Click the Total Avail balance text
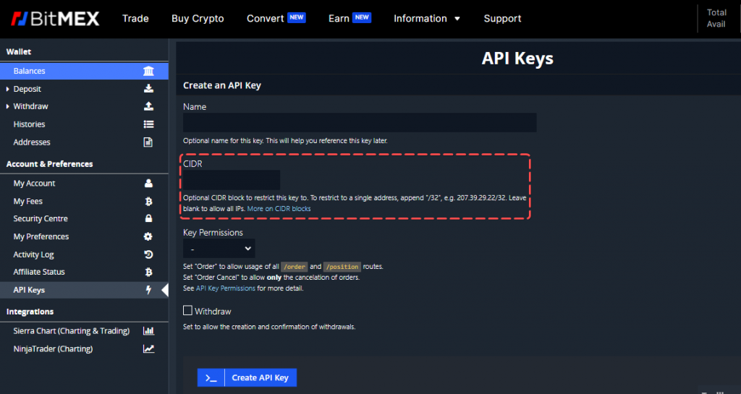The width and height of the screenshot is (741, 394). pyautogui.click(x=716, y=18)
